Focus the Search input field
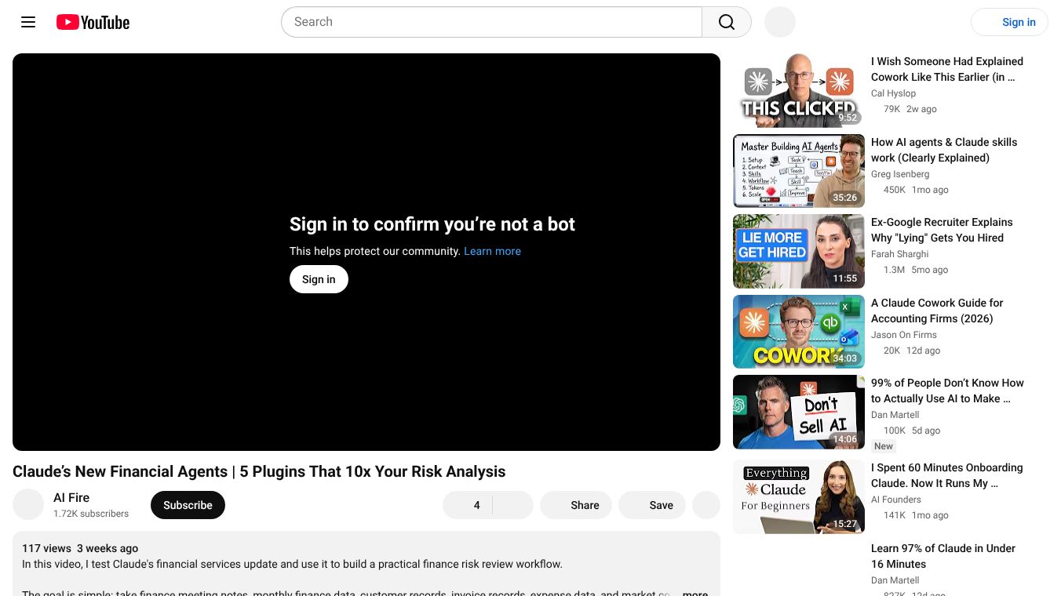Image resolution: width=1061 pixels, height=596 pixels. [x=491, y=22]
